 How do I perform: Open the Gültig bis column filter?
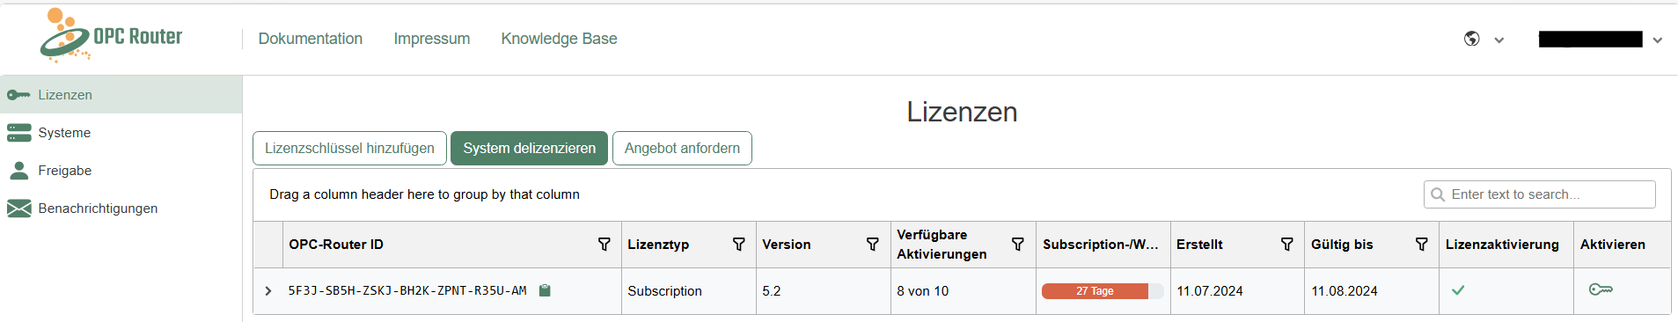[x=1422, y=244]
